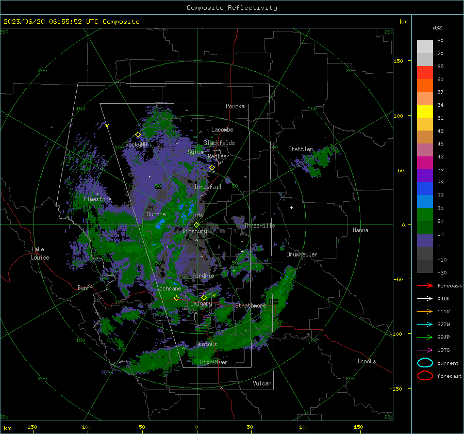
Task: Select the Drumheller label
Action: 302,254
